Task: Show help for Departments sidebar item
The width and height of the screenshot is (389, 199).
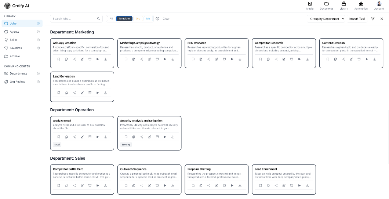Action: click(39, 74)
